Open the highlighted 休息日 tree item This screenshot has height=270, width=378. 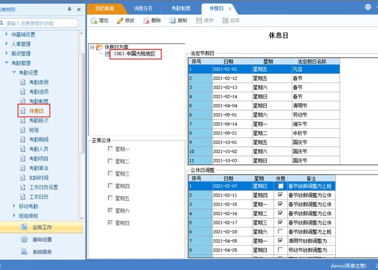tap(36, 111)
